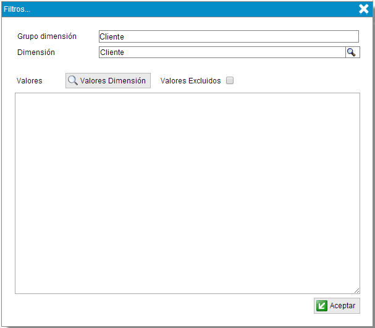The width and height of the screenshot is (375, 328).
Task: Click the Grupo dimensión label
Action: [x=47, y=36]
